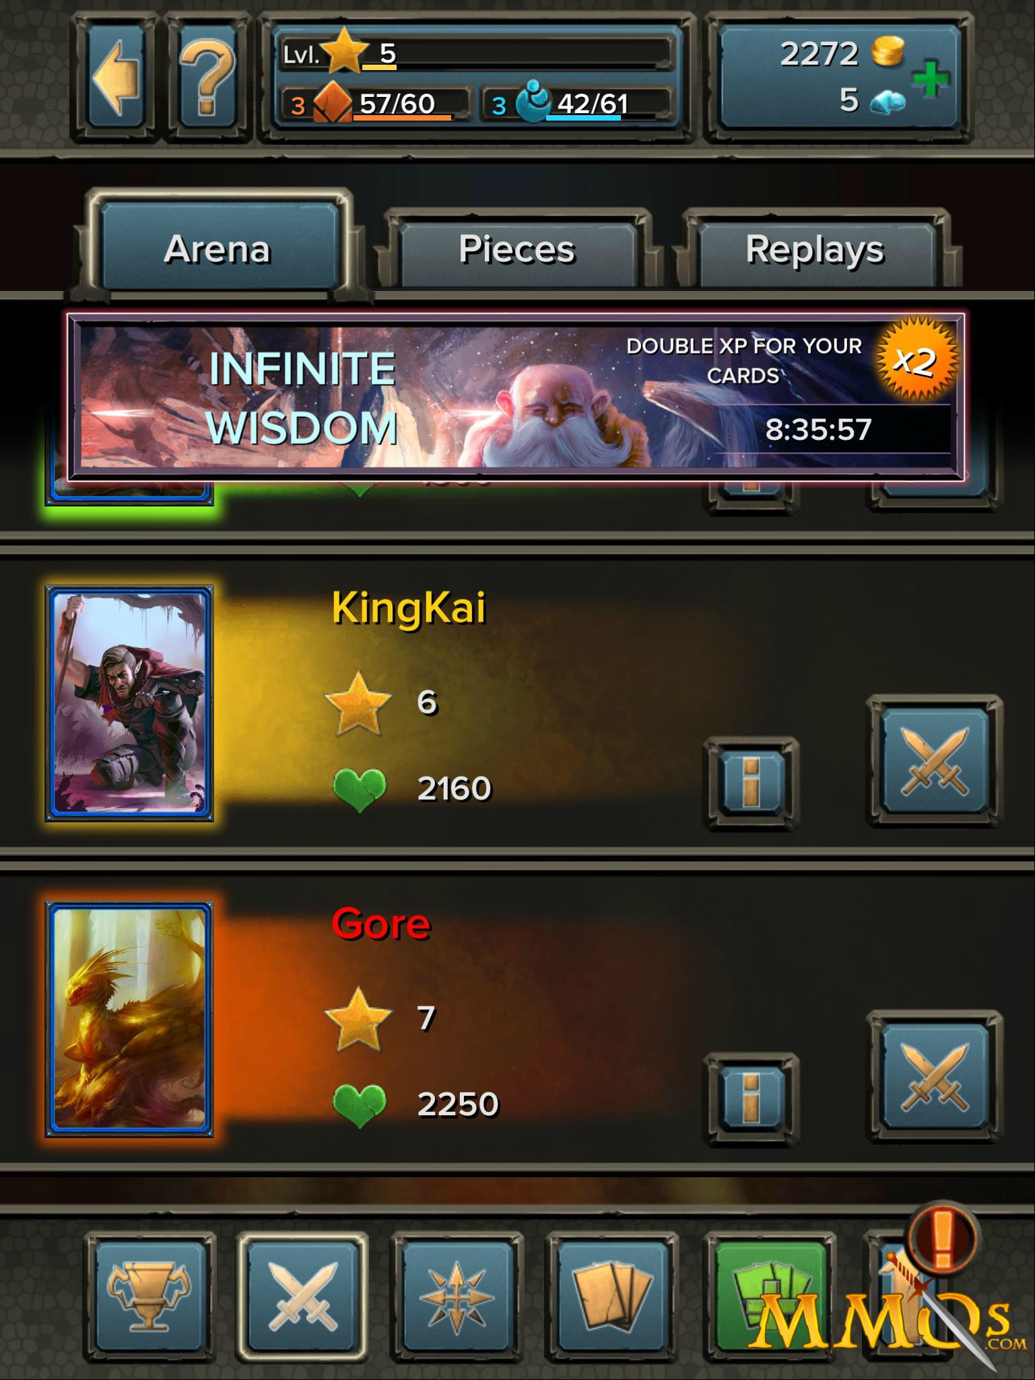This screenshot has height=1380, width=1035.
Task: Open the trophy rankings in bottom bar
Action: tap(149, 1296)
